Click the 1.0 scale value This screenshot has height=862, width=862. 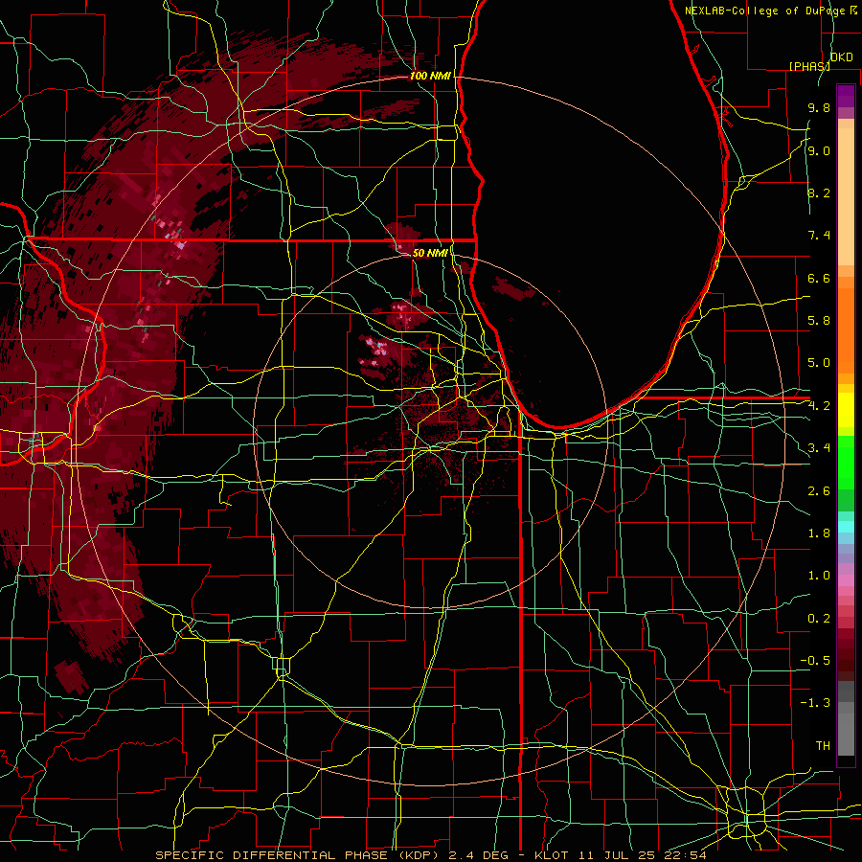[819, 576]
